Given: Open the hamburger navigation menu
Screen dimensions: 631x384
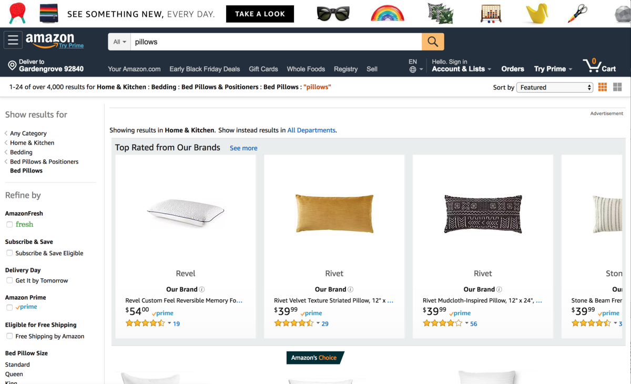Looking at the screenshot, I should (13, 41).
